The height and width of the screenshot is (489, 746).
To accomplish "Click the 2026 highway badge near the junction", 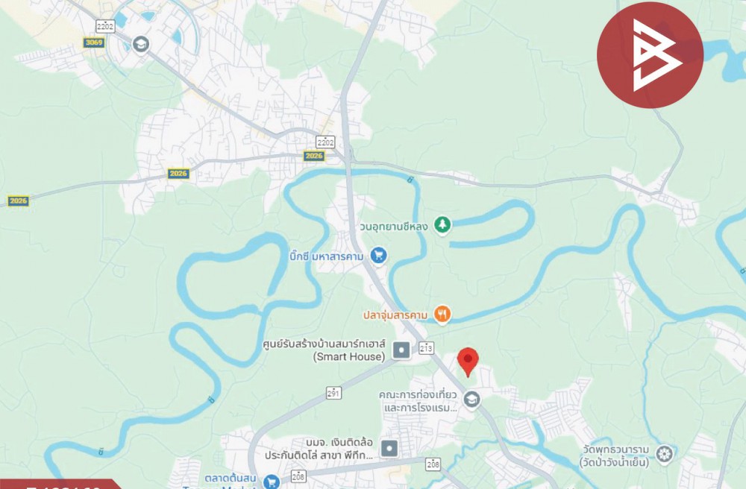I will point(314,156).
